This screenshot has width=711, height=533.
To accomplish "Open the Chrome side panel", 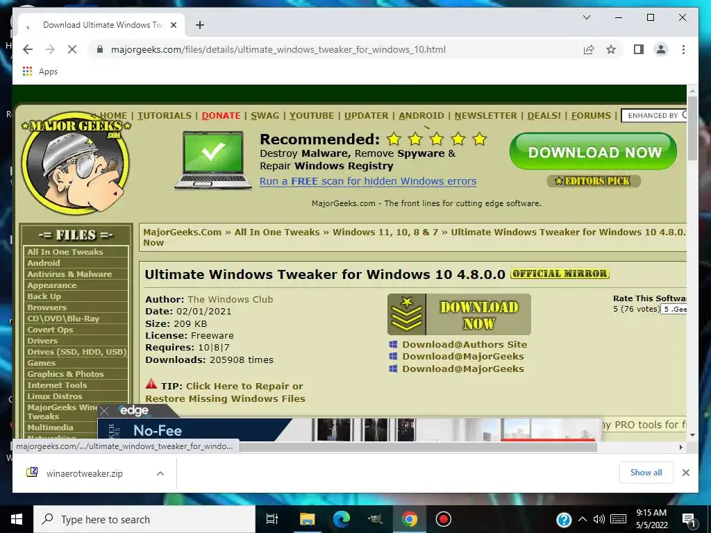I will (639, 49).
